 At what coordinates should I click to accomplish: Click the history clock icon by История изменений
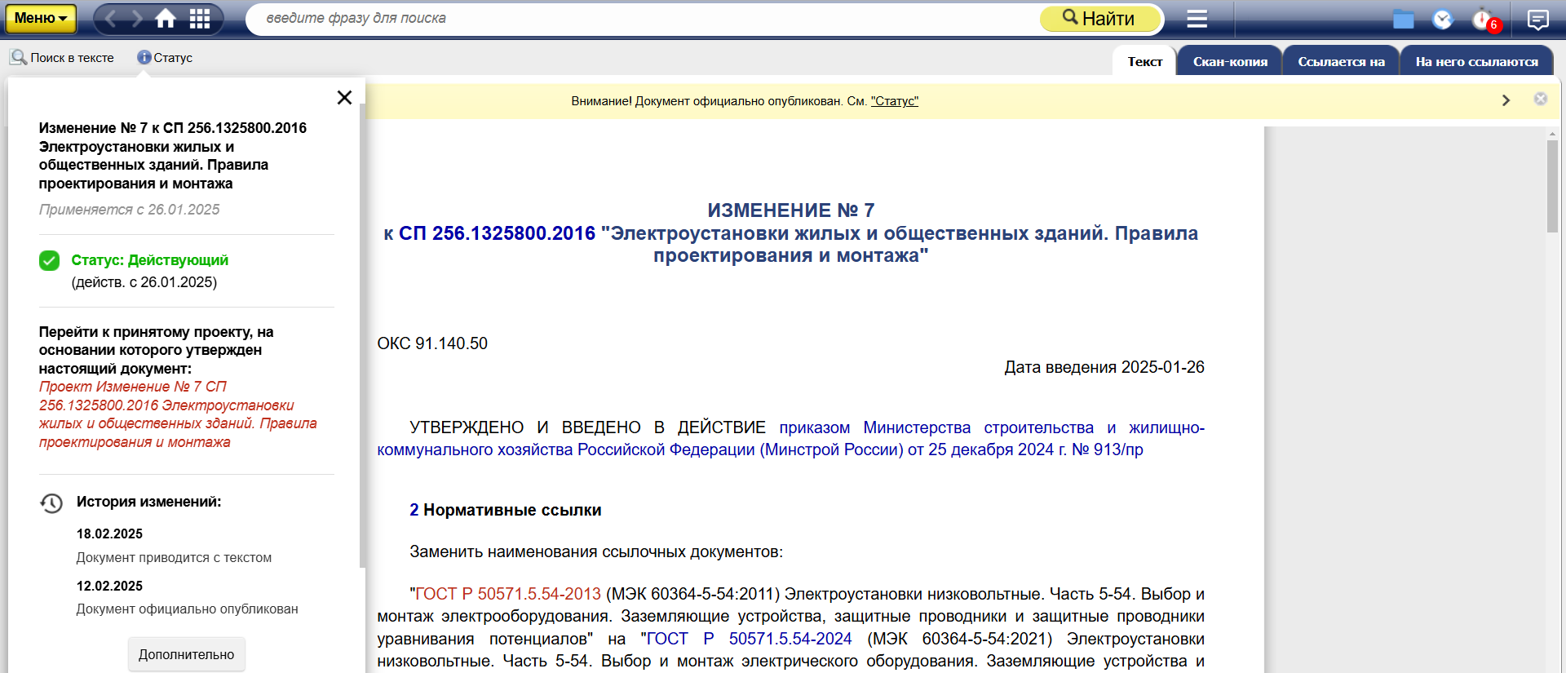coord(51,503)
